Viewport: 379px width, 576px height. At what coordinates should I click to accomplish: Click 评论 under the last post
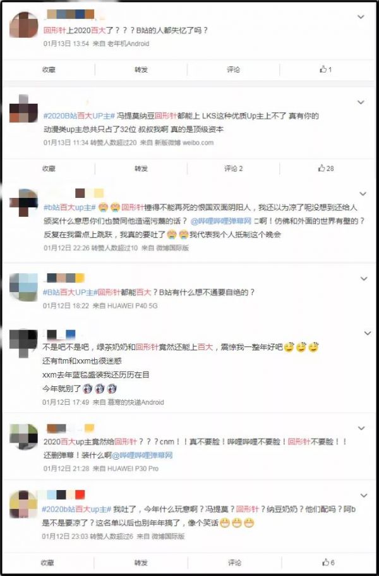(x=234, y=563)
